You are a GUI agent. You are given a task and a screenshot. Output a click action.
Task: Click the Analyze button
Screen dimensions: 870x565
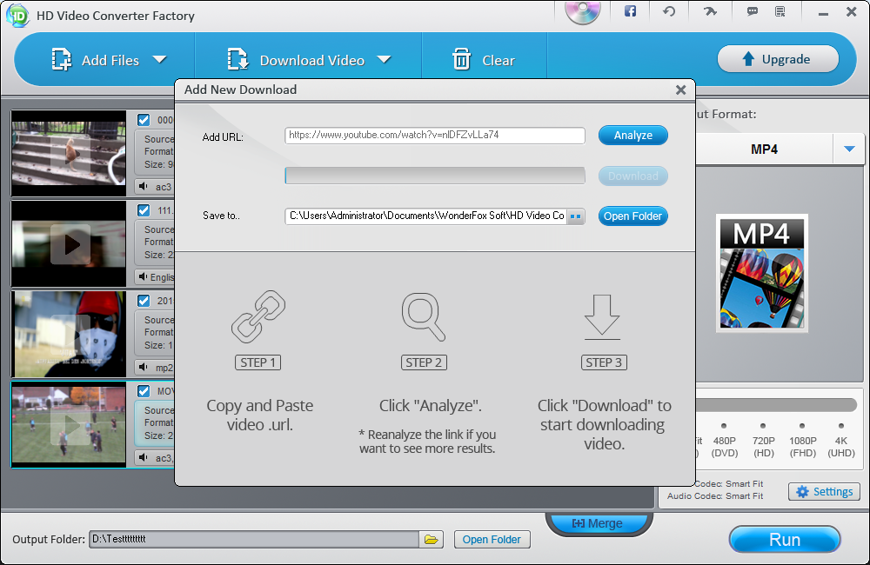click(x=633, y=136)
